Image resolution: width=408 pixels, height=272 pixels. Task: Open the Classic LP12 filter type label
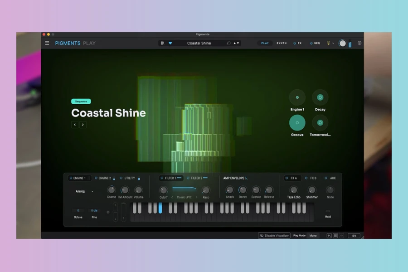pyautogui.click(x=184, y=197)
